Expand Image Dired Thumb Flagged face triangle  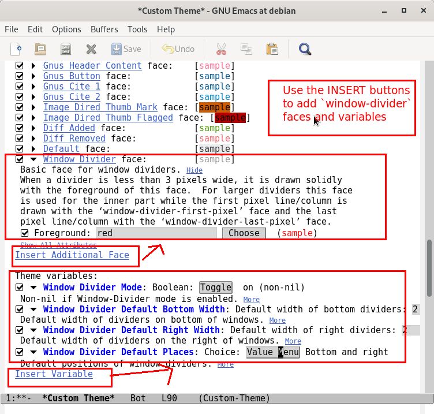coord(33,117)
